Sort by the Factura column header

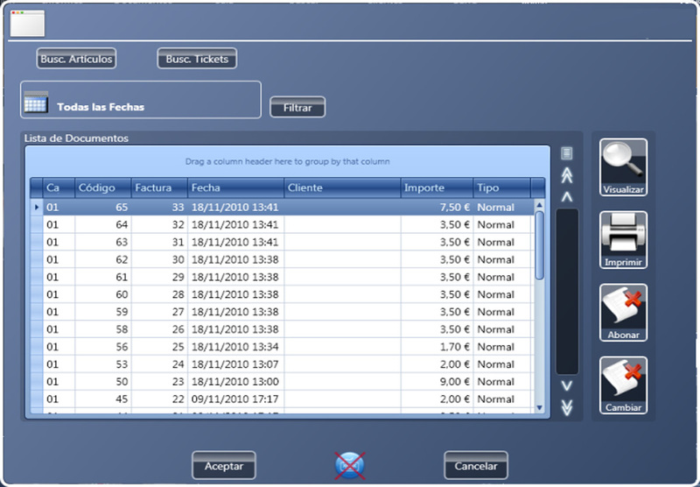coord(159,187)
